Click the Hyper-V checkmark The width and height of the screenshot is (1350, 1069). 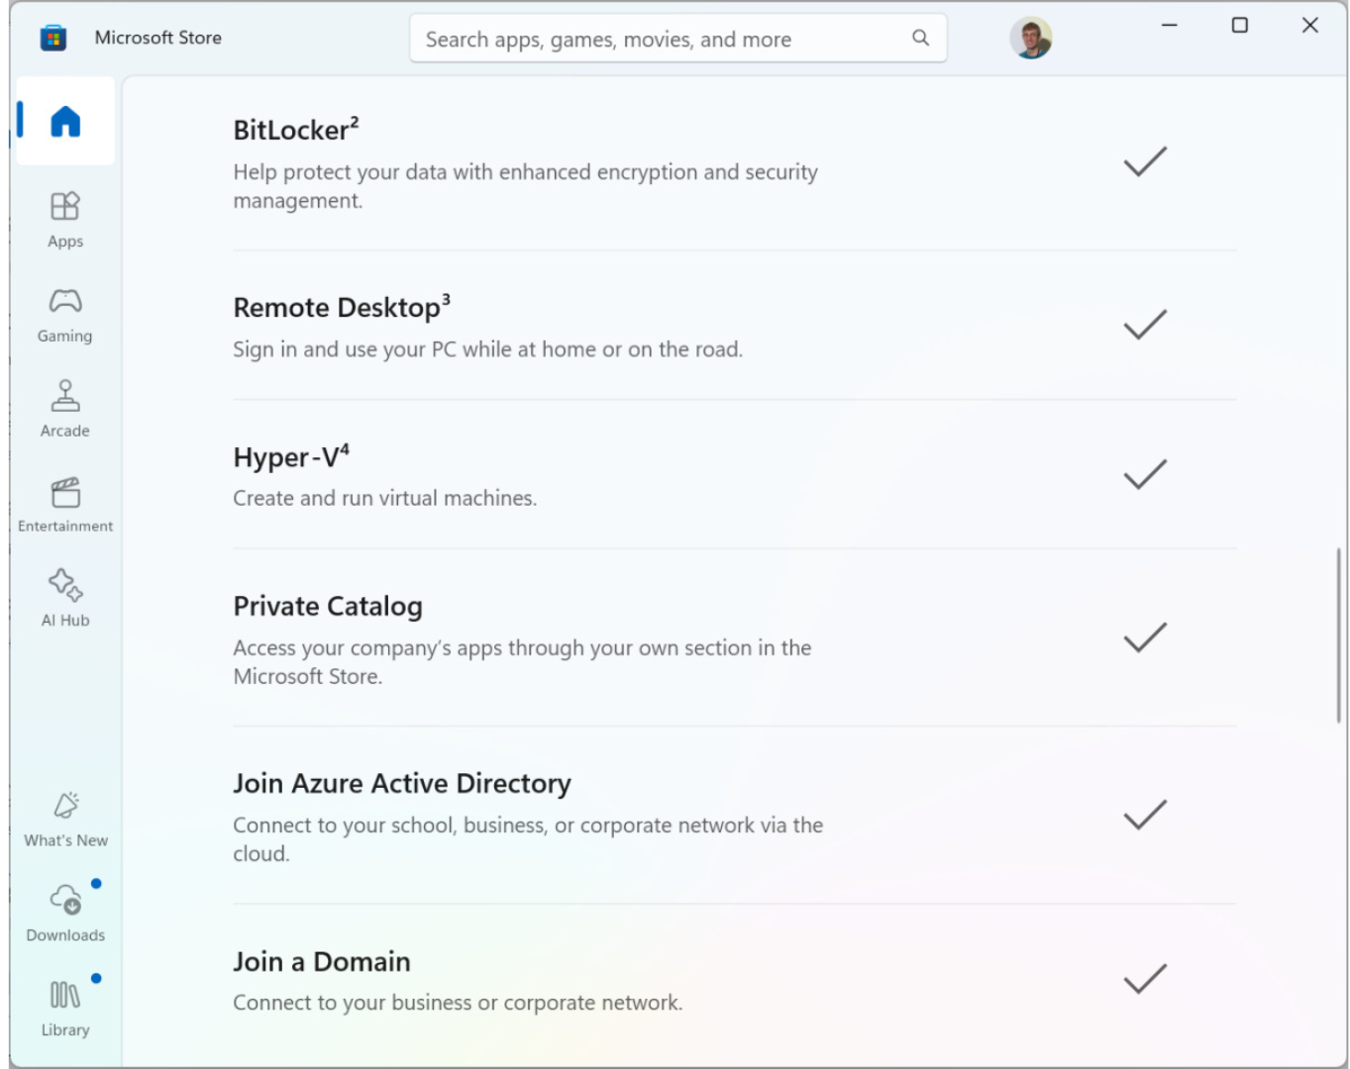pos(1145,474)
